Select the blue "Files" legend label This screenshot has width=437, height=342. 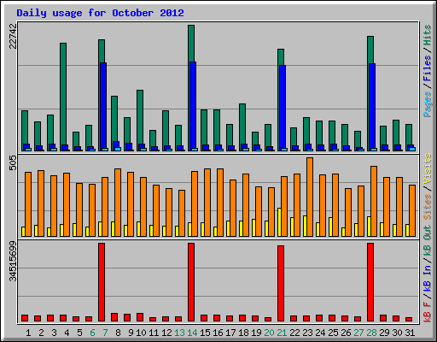click(x=428, y=68)
